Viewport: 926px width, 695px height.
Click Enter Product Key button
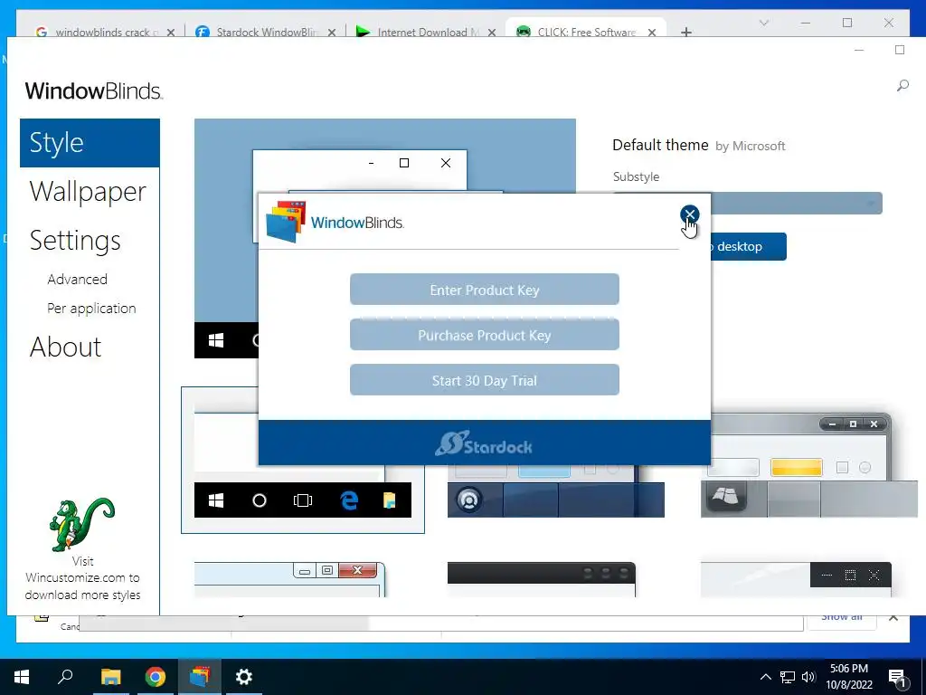pyautogui.click(x=485, y=290)
